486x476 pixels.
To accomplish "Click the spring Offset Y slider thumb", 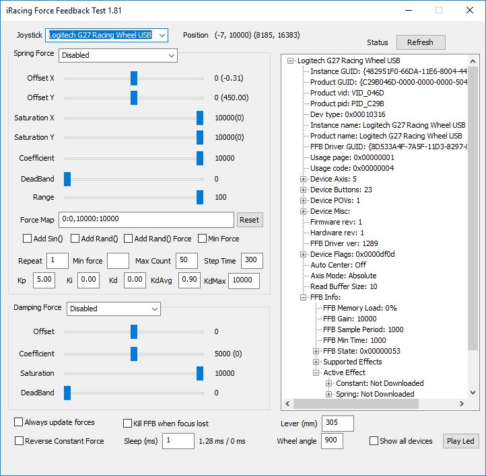I will [x=134, y=97].
